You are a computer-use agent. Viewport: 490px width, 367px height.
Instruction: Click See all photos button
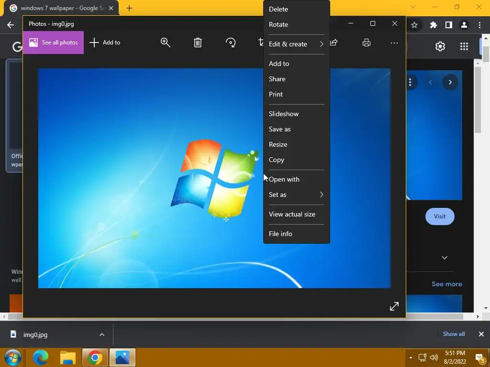pos(54,43)
